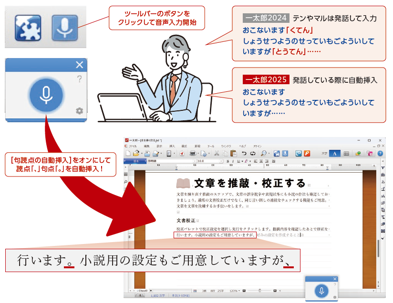
Task: Click the printer icon in the toolbar
Action: 193,154
